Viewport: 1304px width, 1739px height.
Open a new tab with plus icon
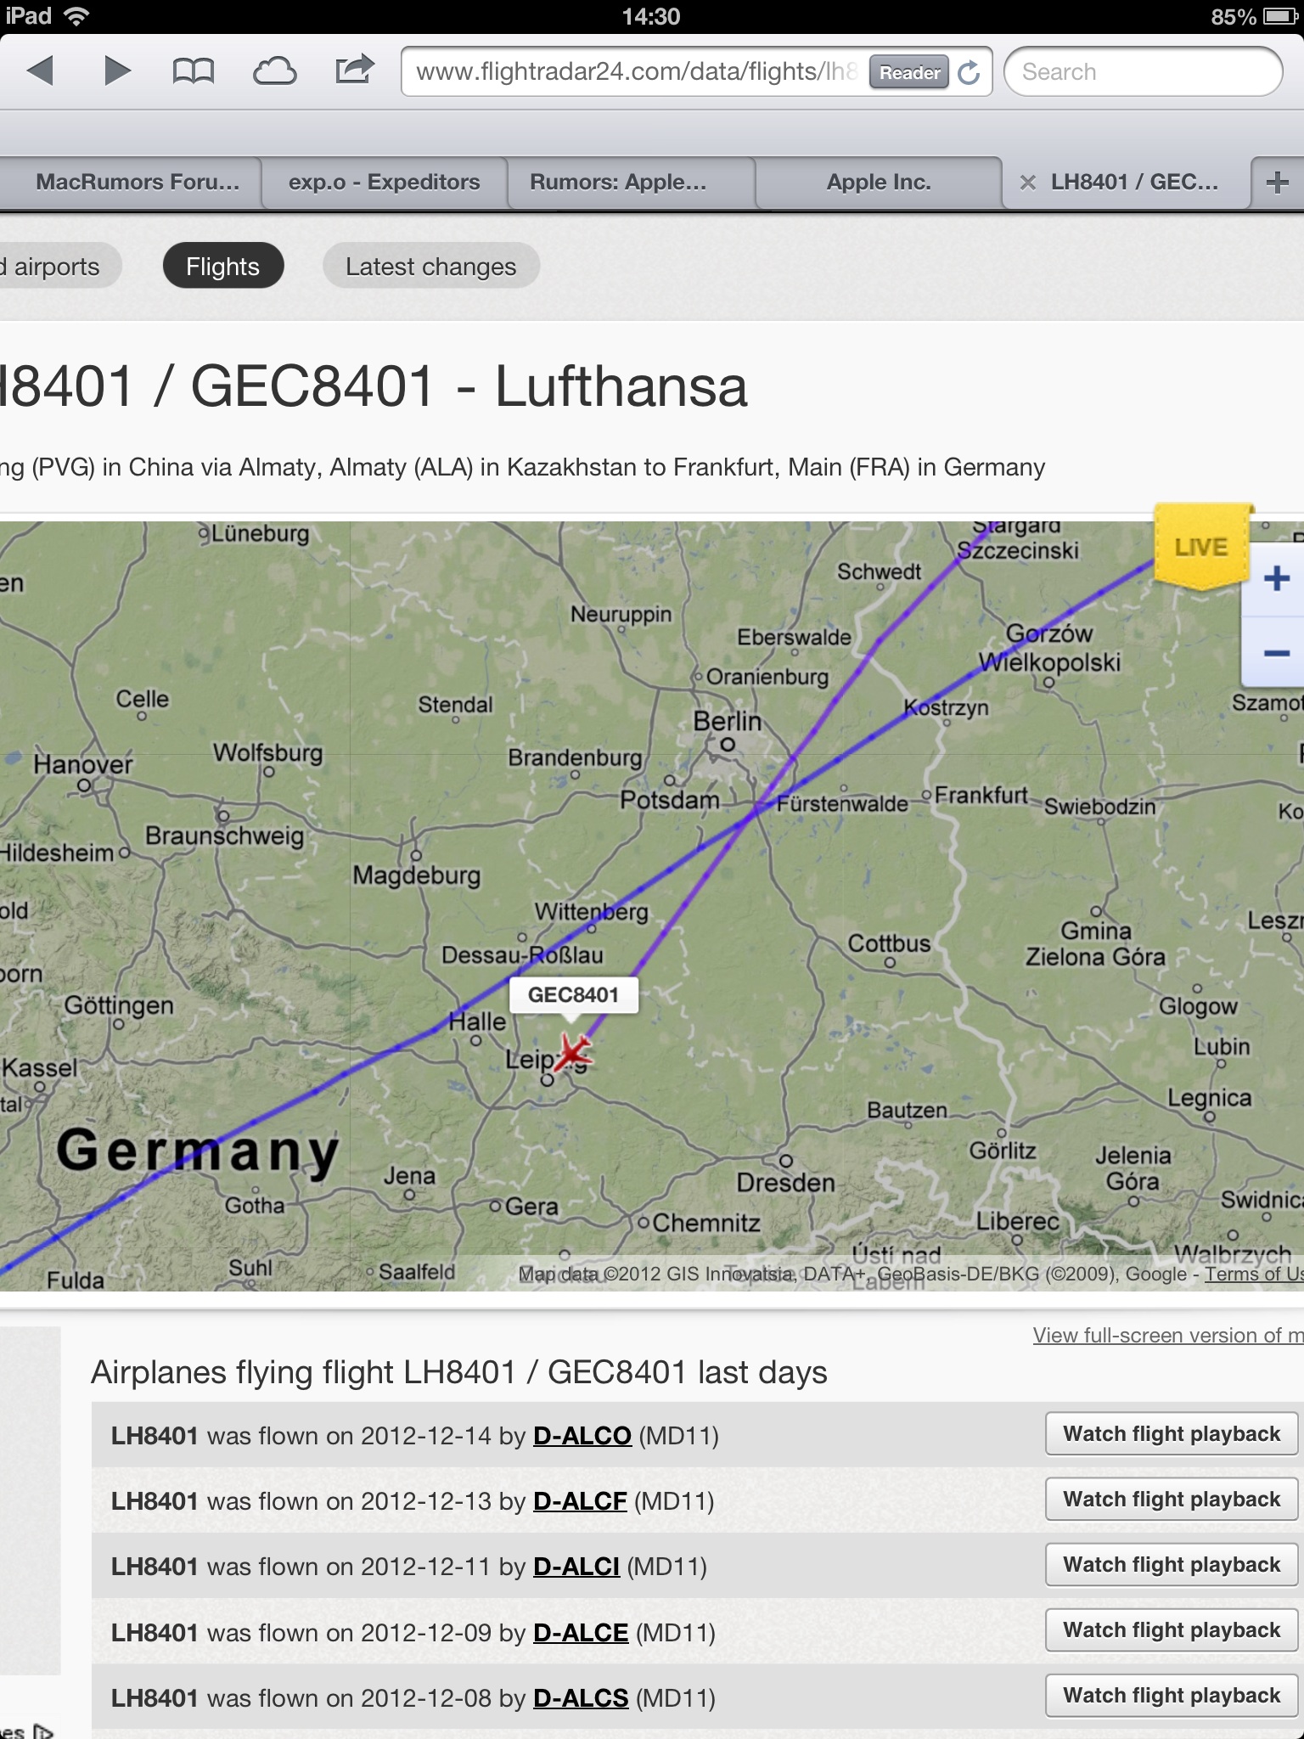click(x=1277, y=183)
